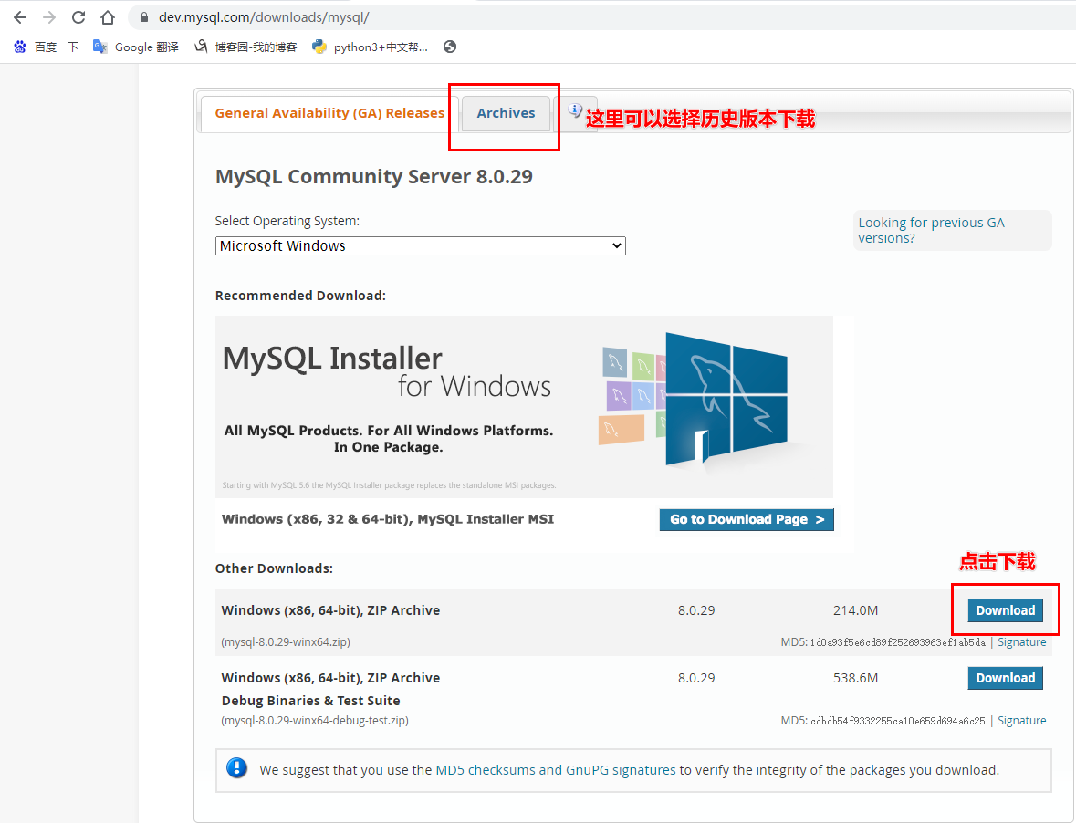1076x823 pixels.
Task: Open Signature link for debug-test zip
Action: (x=1022, y=720)
